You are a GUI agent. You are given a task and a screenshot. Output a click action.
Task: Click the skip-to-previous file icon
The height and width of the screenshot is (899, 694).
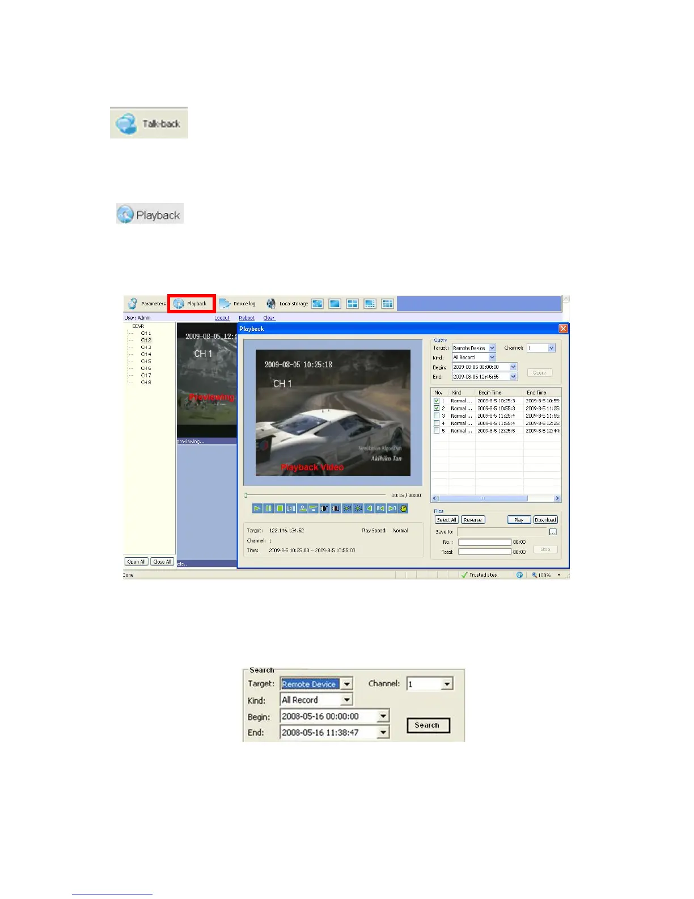coord(380,509)
